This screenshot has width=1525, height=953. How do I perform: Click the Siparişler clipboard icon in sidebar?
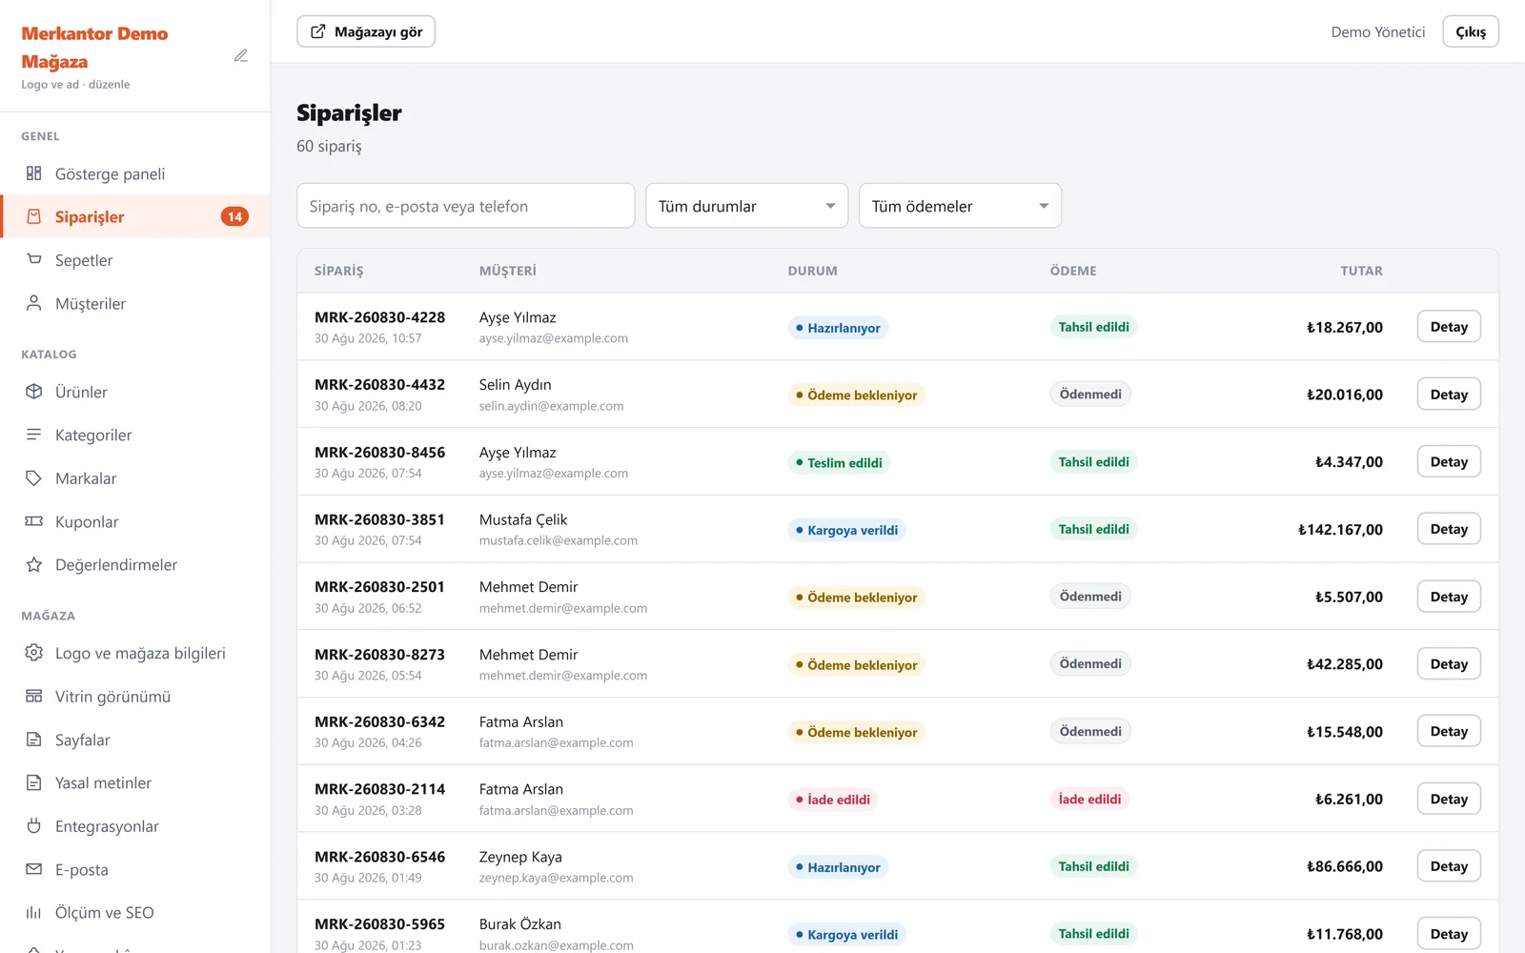[34, 216]
